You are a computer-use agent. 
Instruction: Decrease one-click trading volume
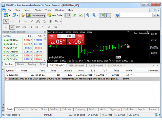pos(59,36)
